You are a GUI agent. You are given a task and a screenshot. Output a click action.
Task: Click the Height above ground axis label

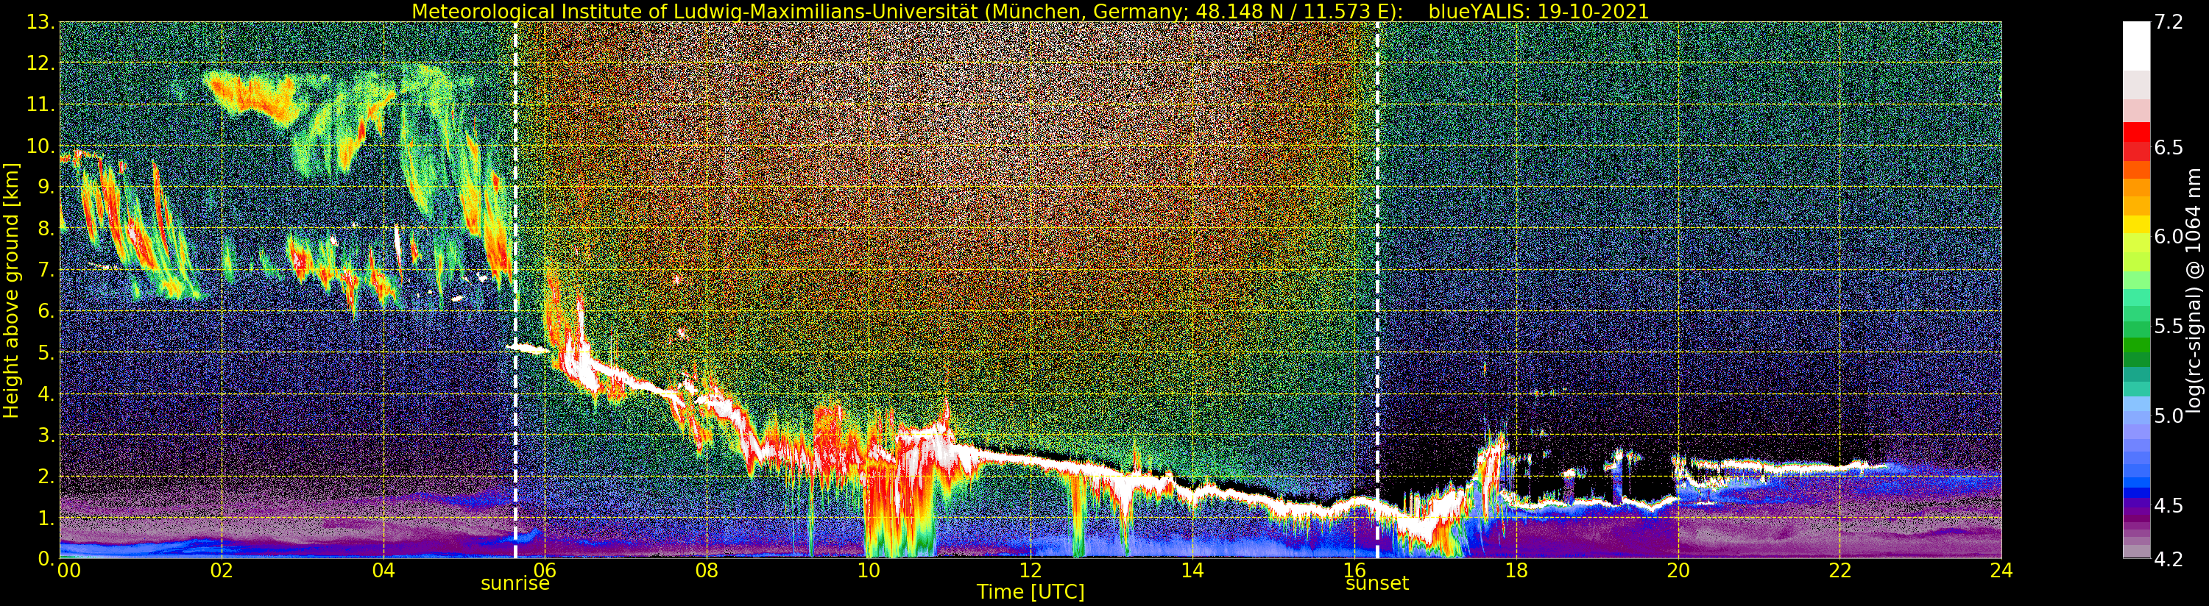click(11, 290)
